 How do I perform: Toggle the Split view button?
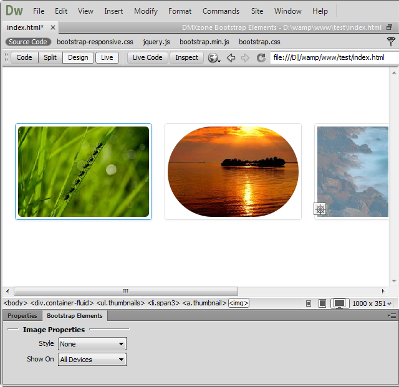pyautogui.click(x=50, y=57)
